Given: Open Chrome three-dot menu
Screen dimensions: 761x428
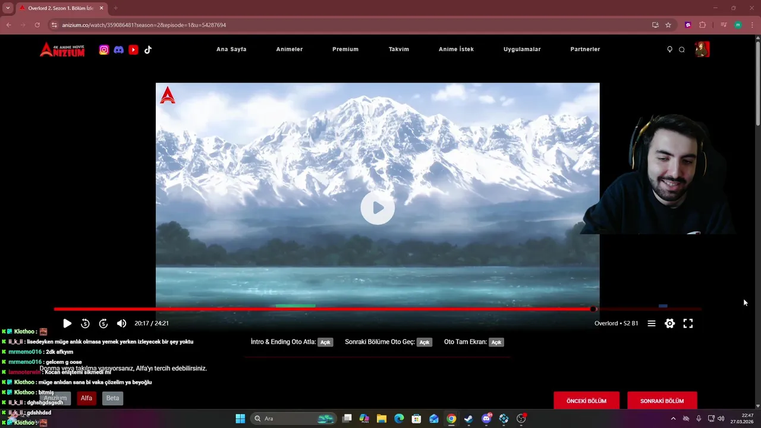Looking at the screenshot, I should pos(753,25).
